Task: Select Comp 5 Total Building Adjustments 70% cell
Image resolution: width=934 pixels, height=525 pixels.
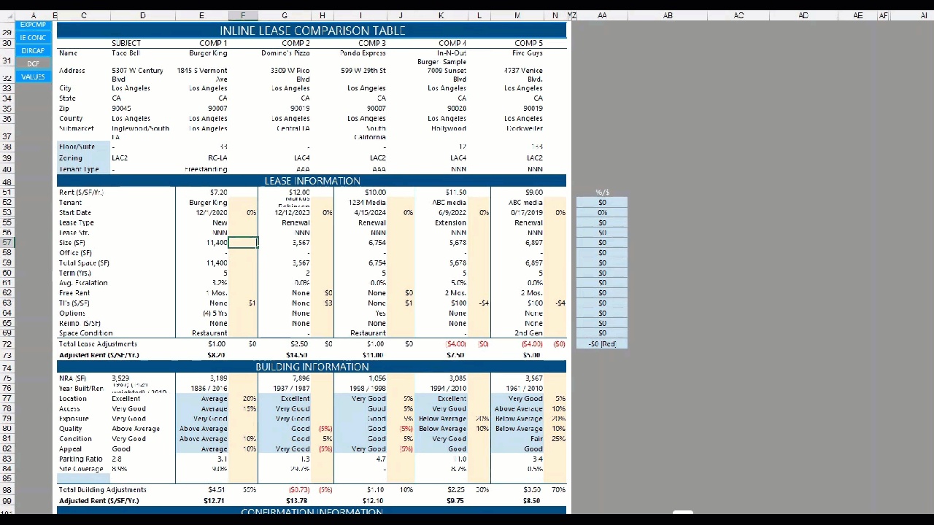Action: pyautogui.click(x=558, y=490)
